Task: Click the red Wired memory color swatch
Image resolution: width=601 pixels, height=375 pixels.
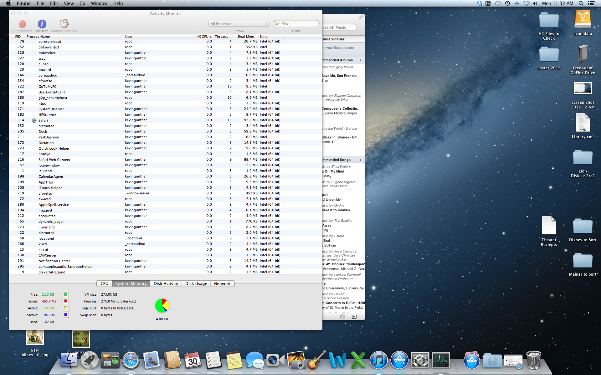Action: [66, 301]
